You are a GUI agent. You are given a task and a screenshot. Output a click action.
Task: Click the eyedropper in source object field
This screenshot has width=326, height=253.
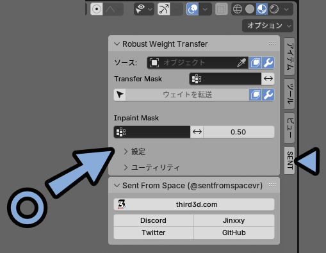coord(241,63)
